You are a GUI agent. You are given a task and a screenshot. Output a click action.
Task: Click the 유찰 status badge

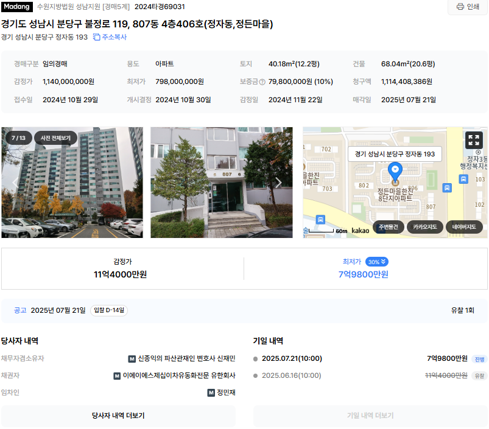pyautogui.click(x=479, y=376)
